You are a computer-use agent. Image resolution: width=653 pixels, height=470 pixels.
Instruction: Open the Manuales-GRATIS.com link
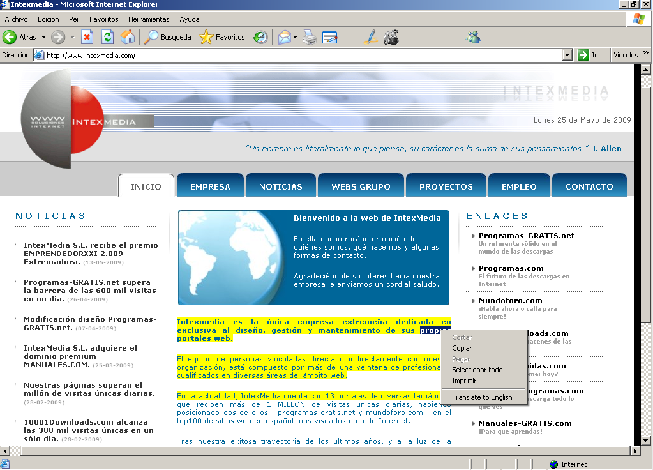coord(525,423)
